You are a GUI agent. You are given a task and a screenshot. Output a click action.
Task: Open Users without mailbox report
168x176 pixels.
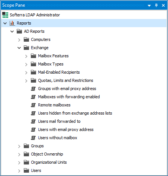coord(58,138)
